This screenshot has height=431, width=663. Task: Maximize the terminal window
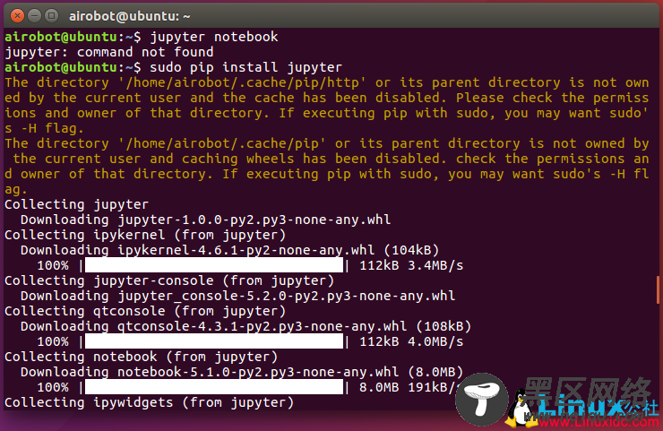(x=52, y=16)
